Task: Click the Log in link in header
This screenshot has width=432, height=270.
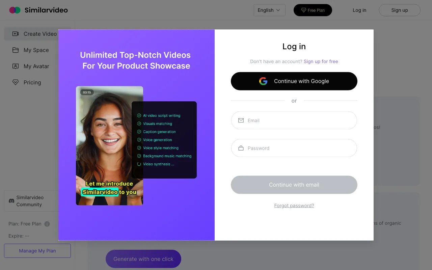Action: click(x=359, y=10)
